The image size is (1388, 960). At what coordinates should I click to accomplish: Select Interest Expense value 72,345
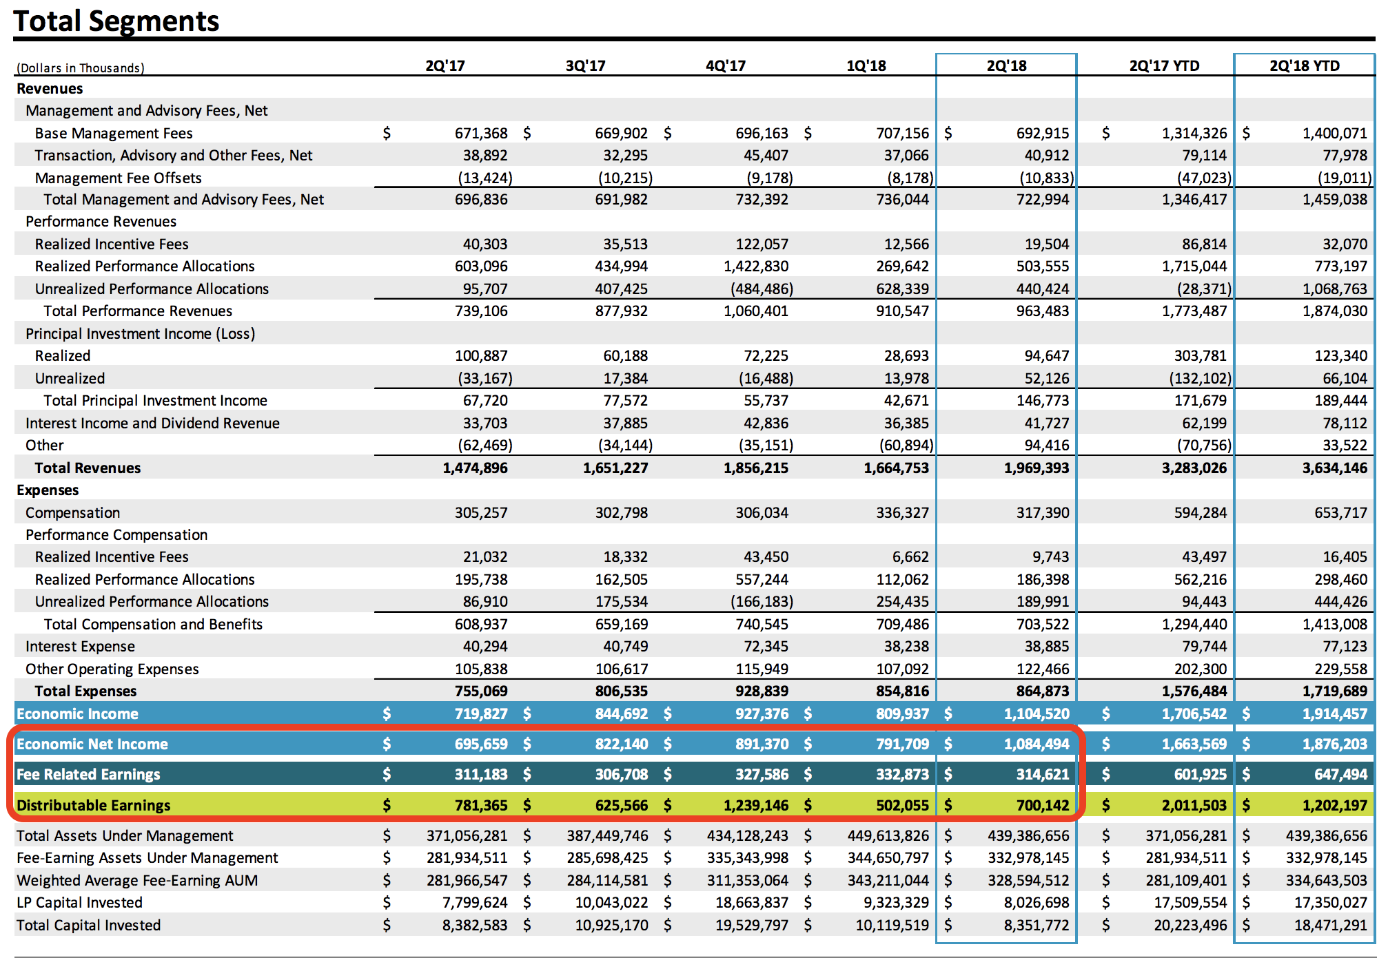tap(766, 647)
